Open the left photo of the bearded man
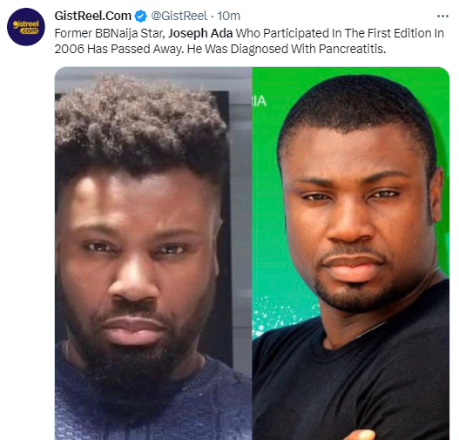459x440 pixels. click(153, 254)
